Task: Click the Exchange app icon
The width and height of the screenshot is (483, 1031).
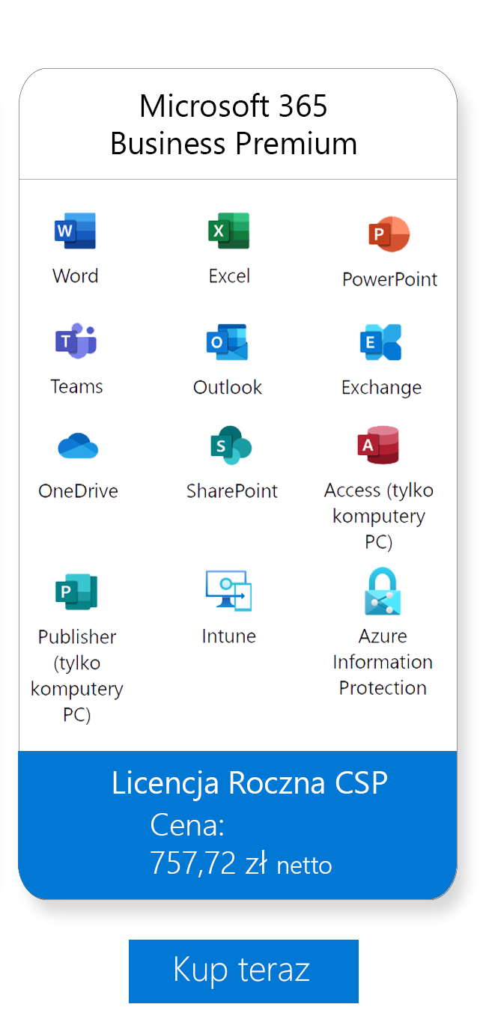Action: tap(380, 342)
